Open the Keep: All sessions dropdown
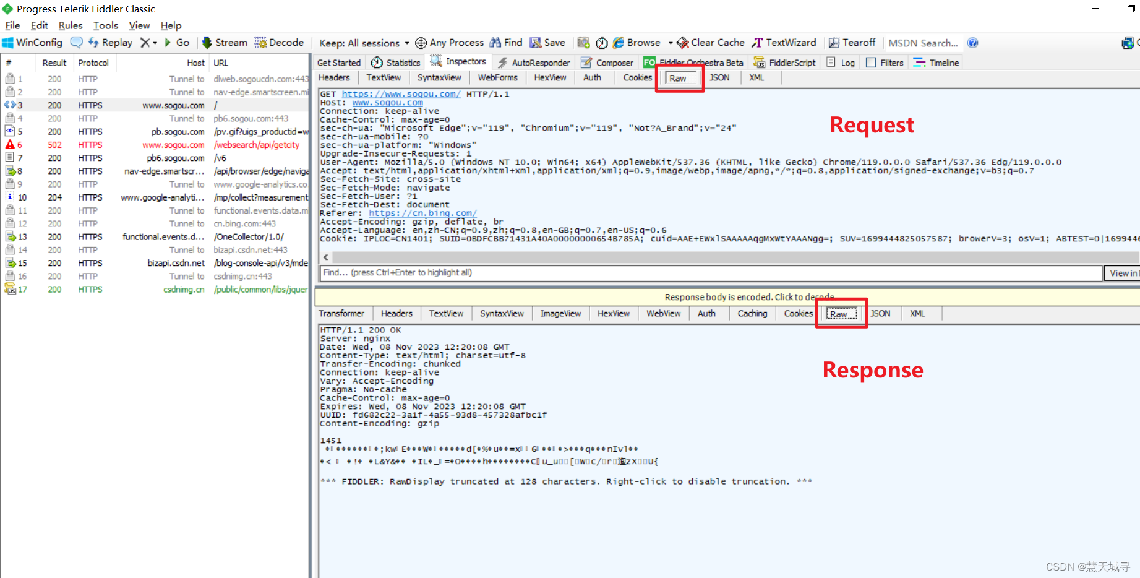The width and height of the screenshot is (1140, 578). [x=364, y=43]
